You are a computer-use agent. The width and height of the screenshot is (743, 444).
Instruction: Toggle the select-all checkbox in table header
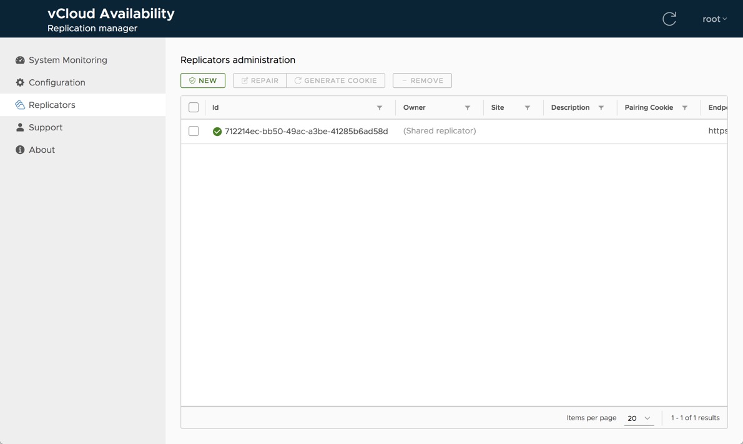click(x=194, y=107)
